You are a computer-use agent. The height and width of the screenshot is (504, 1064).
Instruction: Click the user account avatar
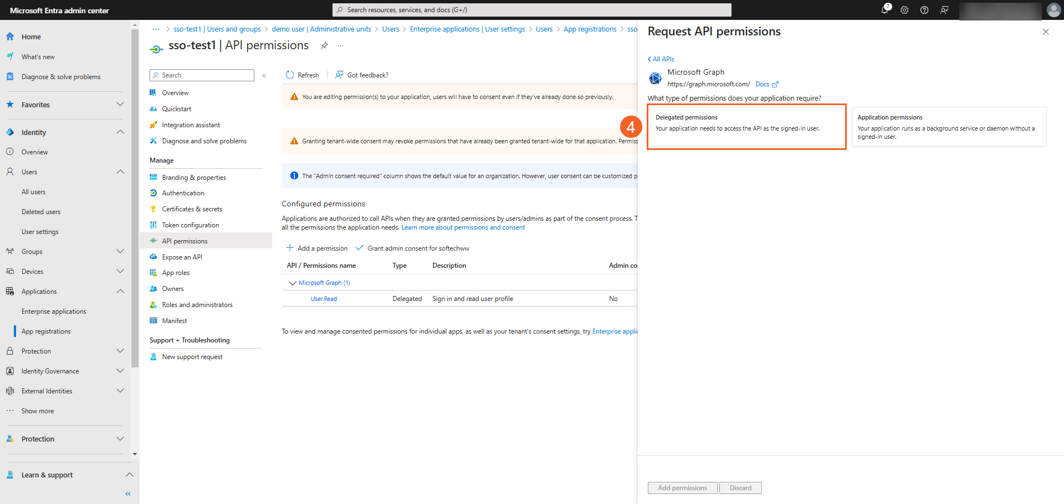click(x=1053, y=10)
